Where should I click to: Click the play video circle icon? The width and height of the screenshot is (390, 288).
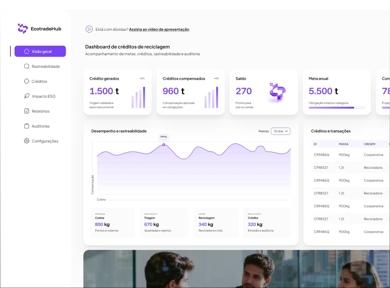coord(89,29)
